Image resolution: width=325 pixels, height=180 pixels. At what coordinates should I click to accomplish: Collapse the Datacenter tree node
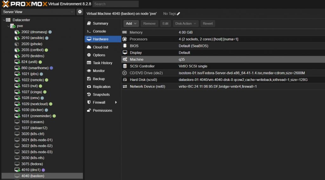tap(4, 20)
